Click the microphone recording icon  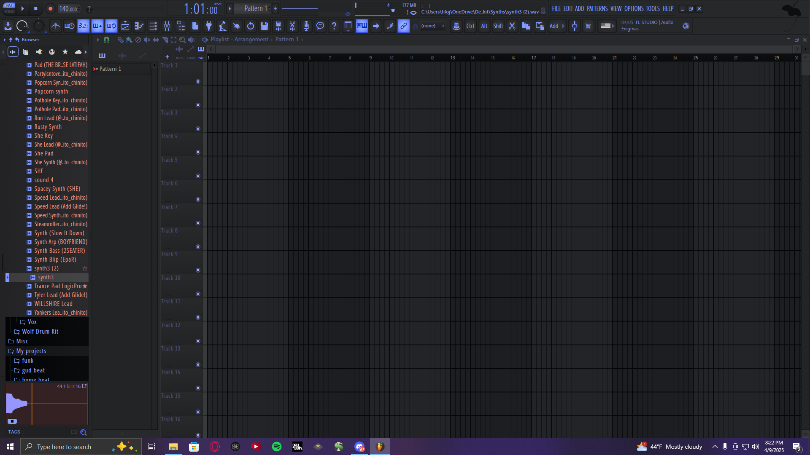click(x=306, y=26)
